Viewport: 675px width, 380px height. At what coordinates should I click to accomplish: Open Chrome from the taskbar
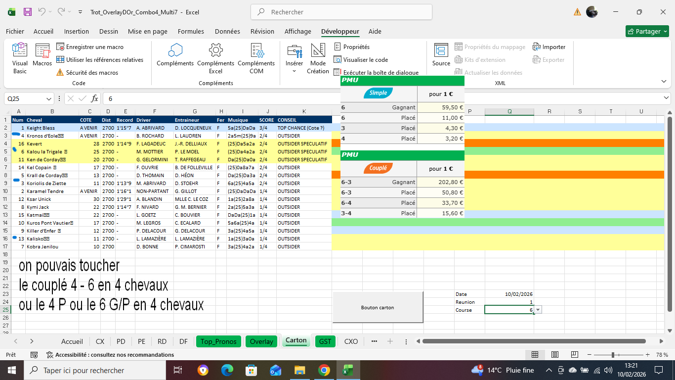[x=324, y=370]
